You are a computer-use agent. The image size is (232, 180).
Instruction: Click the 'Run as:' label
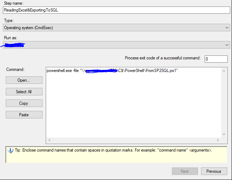tap(11, 38)
